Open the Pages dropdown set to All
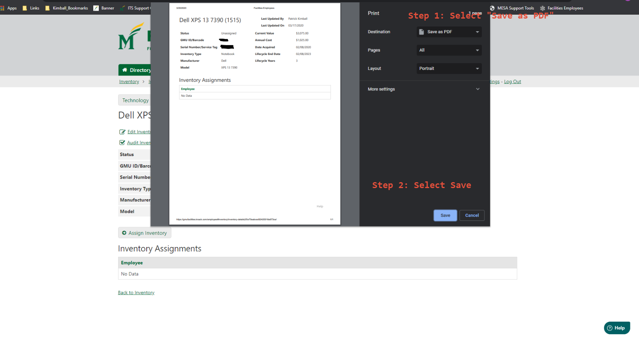The image size is (639, 341). [449, 50]
